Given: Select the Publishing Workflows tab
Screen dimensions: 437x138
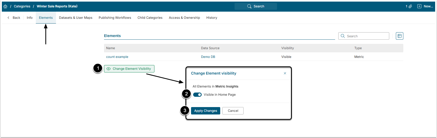Looking at the screenshot, I should click(x=115, y=18).
